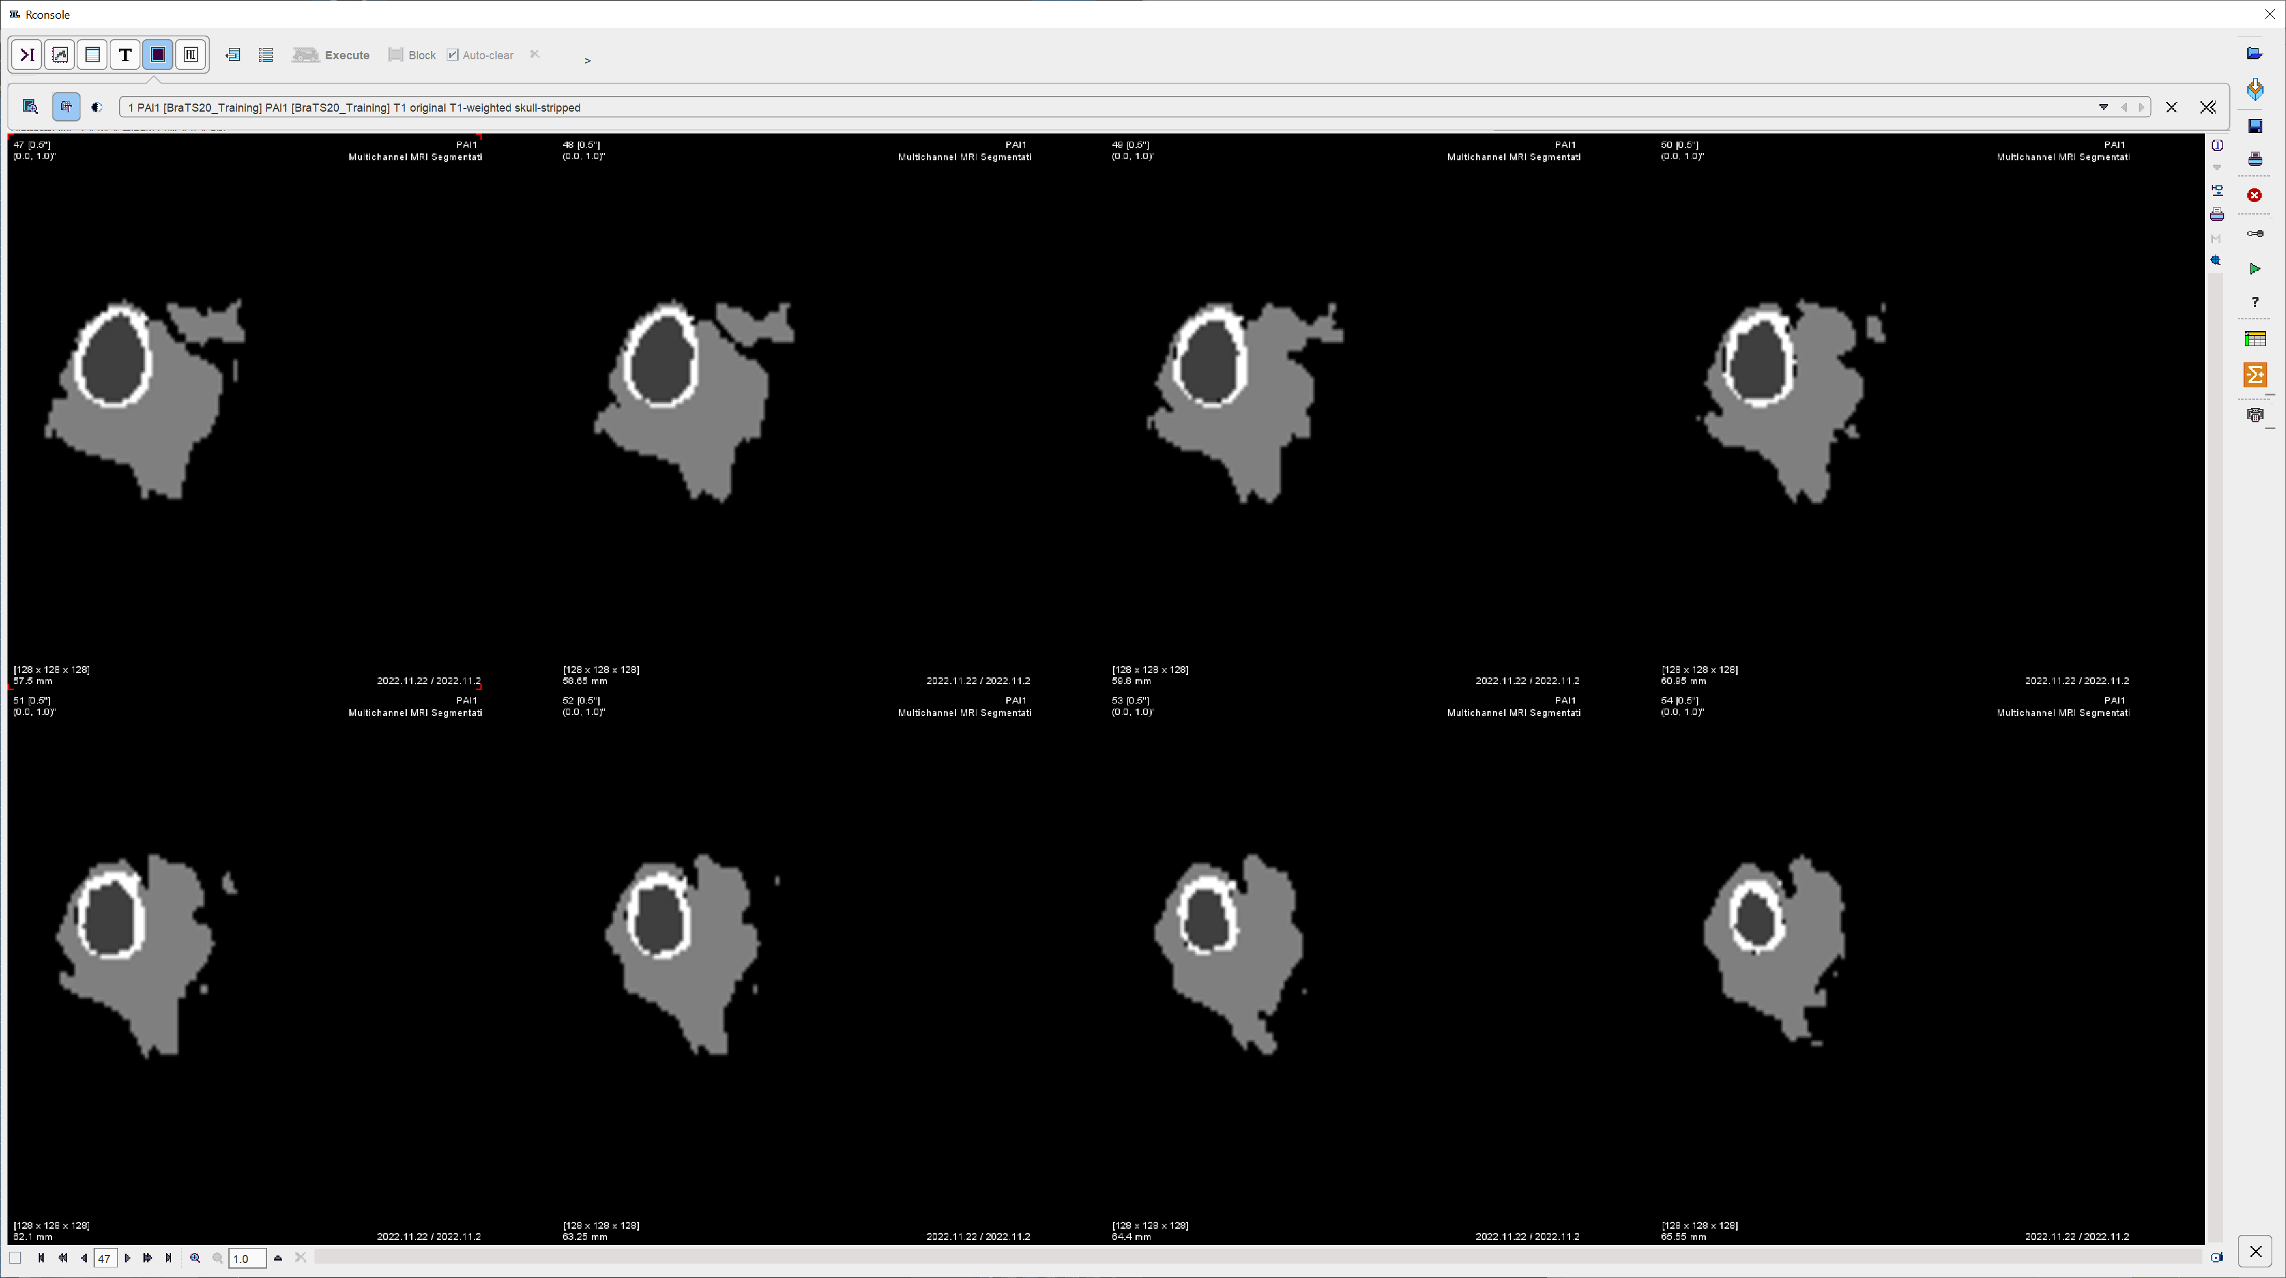Go to previous series with the left arrow

tap(2124, 107)
